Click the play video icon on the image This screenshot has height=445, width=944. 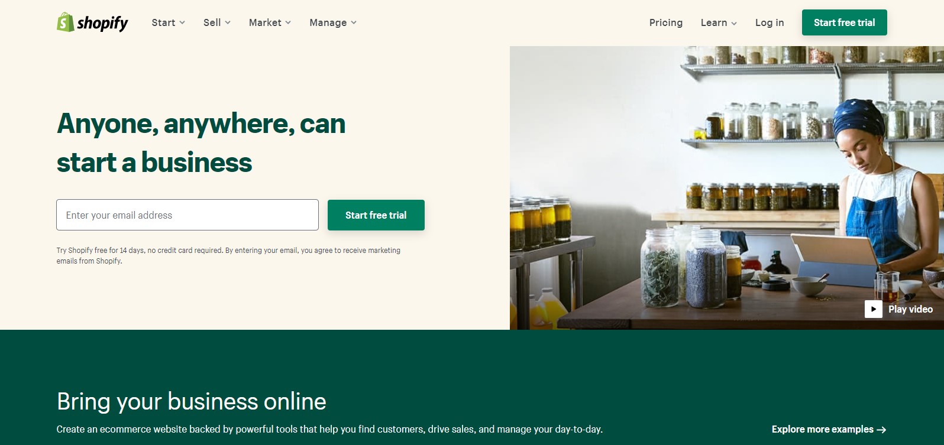click(x=873, y=309)
